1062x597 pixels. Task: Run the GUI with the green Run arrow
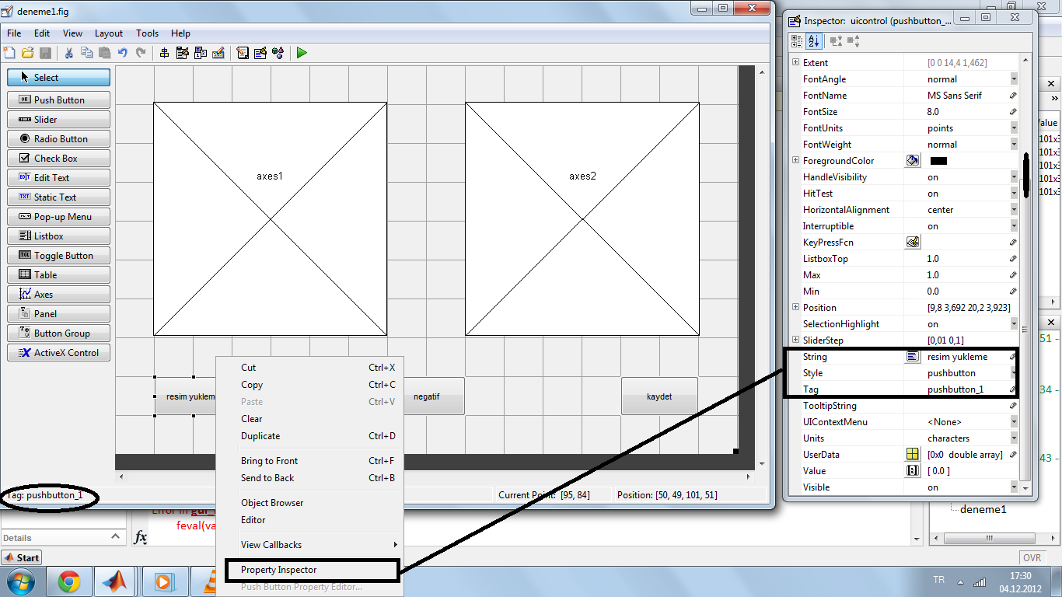click(x=301, y=53)
